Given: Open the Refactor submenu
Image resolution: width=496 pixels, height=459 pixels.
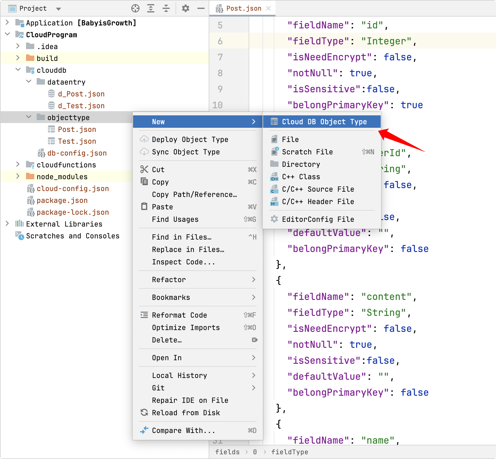Looking at the screenshot, I should pyautogui.click(x=197, y=279).
